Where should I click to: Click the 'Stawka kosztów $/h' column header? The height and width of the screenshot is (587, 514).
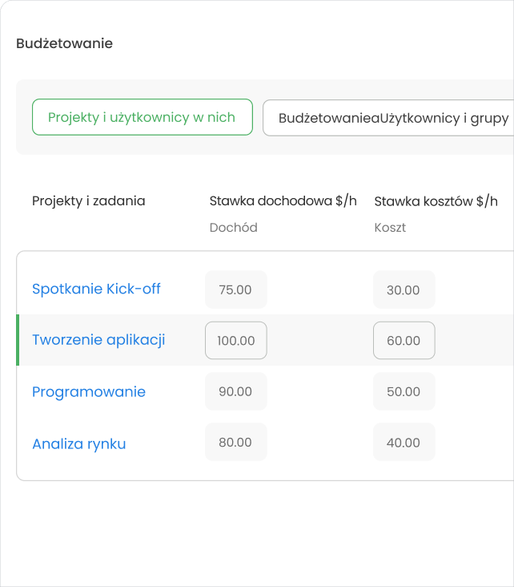(436, 201)
